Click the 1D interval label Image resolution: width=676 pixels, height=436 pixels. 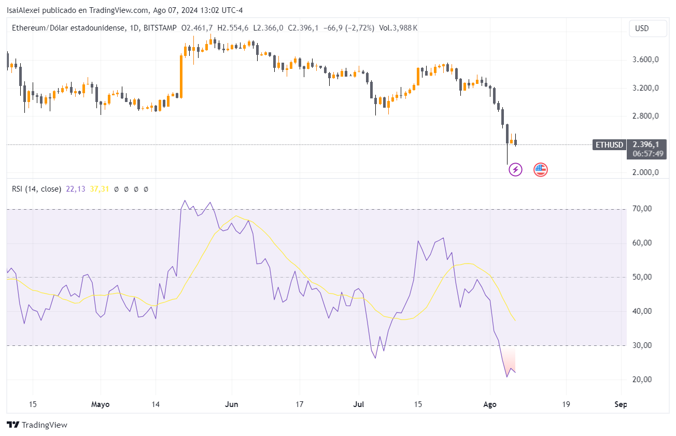pyautogui.click(x=133, y=28)
